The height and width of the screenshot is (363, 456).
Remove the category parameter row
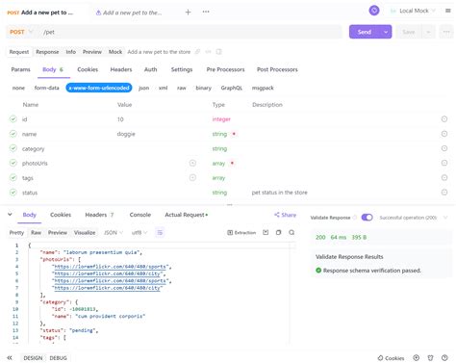444,148
